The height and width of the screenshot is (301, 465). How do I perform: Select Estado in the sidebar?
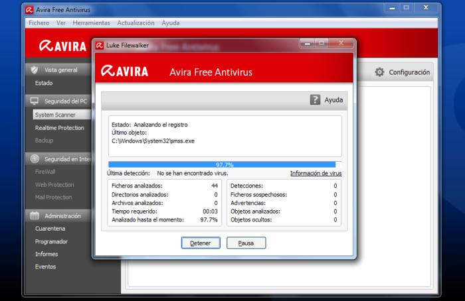tap(44, 83)
